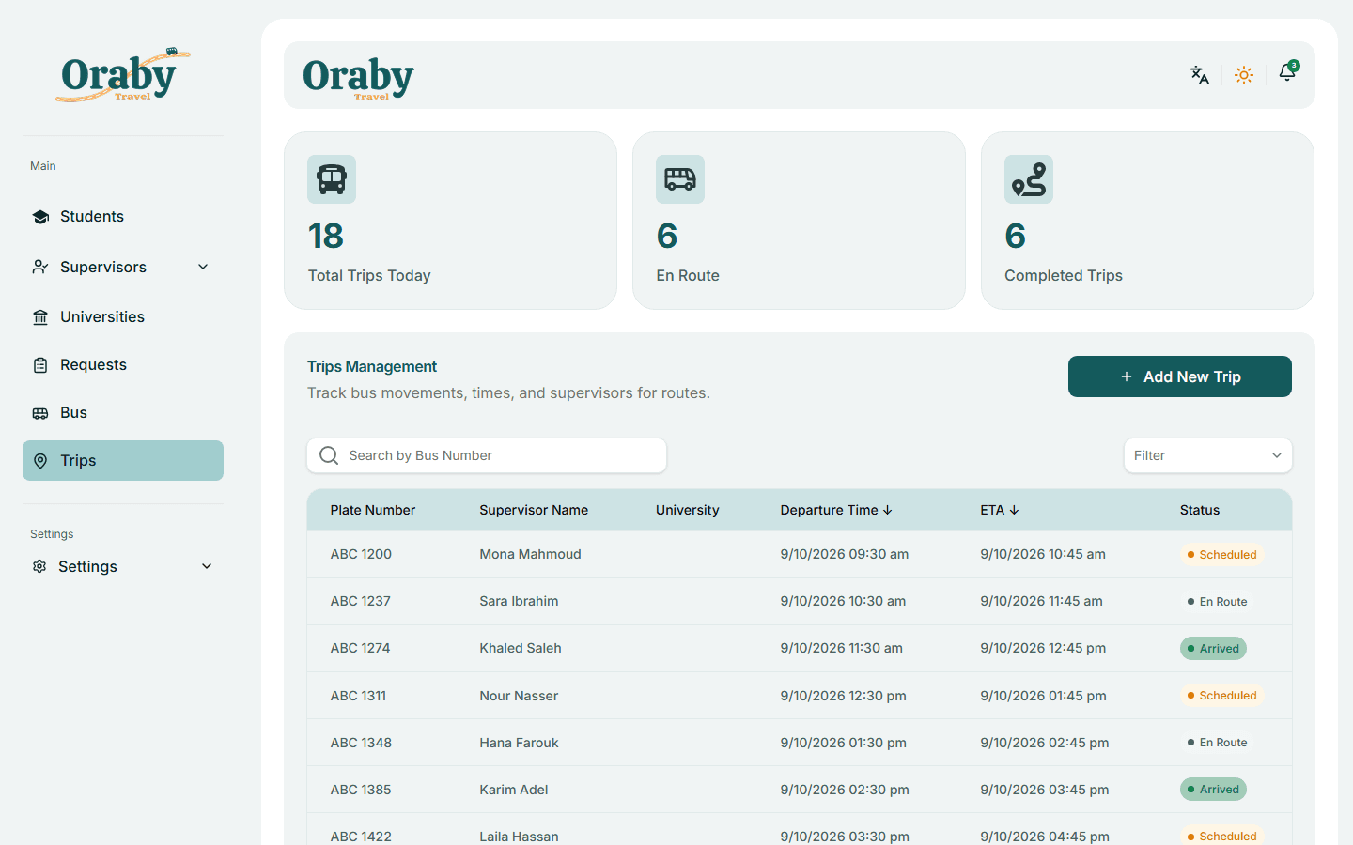Click the bus icon on Total Trips card

[332, 179]
